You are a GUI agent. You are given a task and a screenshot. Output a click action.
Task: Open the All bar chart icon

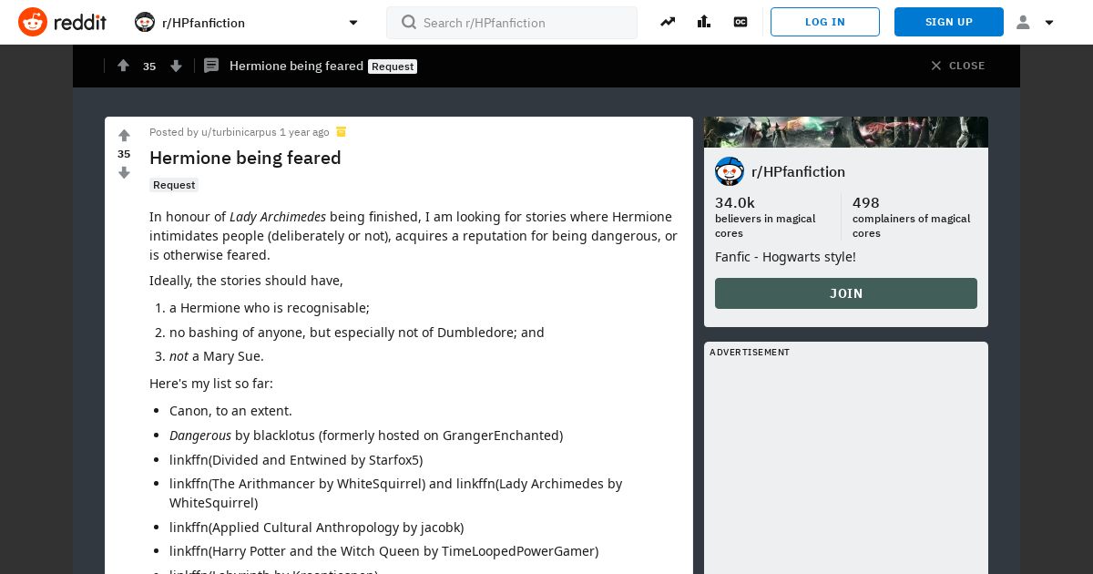tap(704, 22)
